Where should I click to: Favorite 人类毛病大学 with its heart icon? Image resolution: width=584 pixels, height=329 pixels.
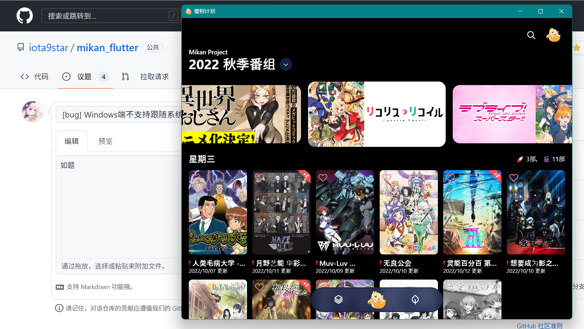click(196, 178)
